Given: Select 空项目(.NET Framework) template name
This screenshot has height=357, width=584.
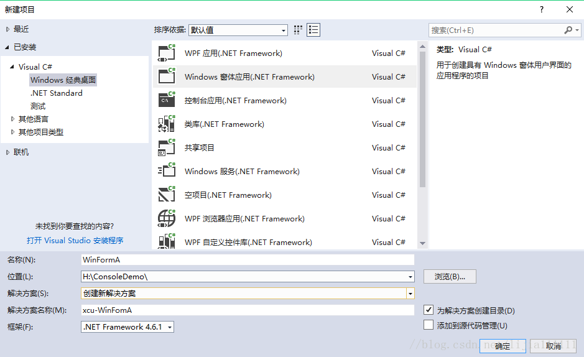Looking at the screenshot, I should click(228, 195).
